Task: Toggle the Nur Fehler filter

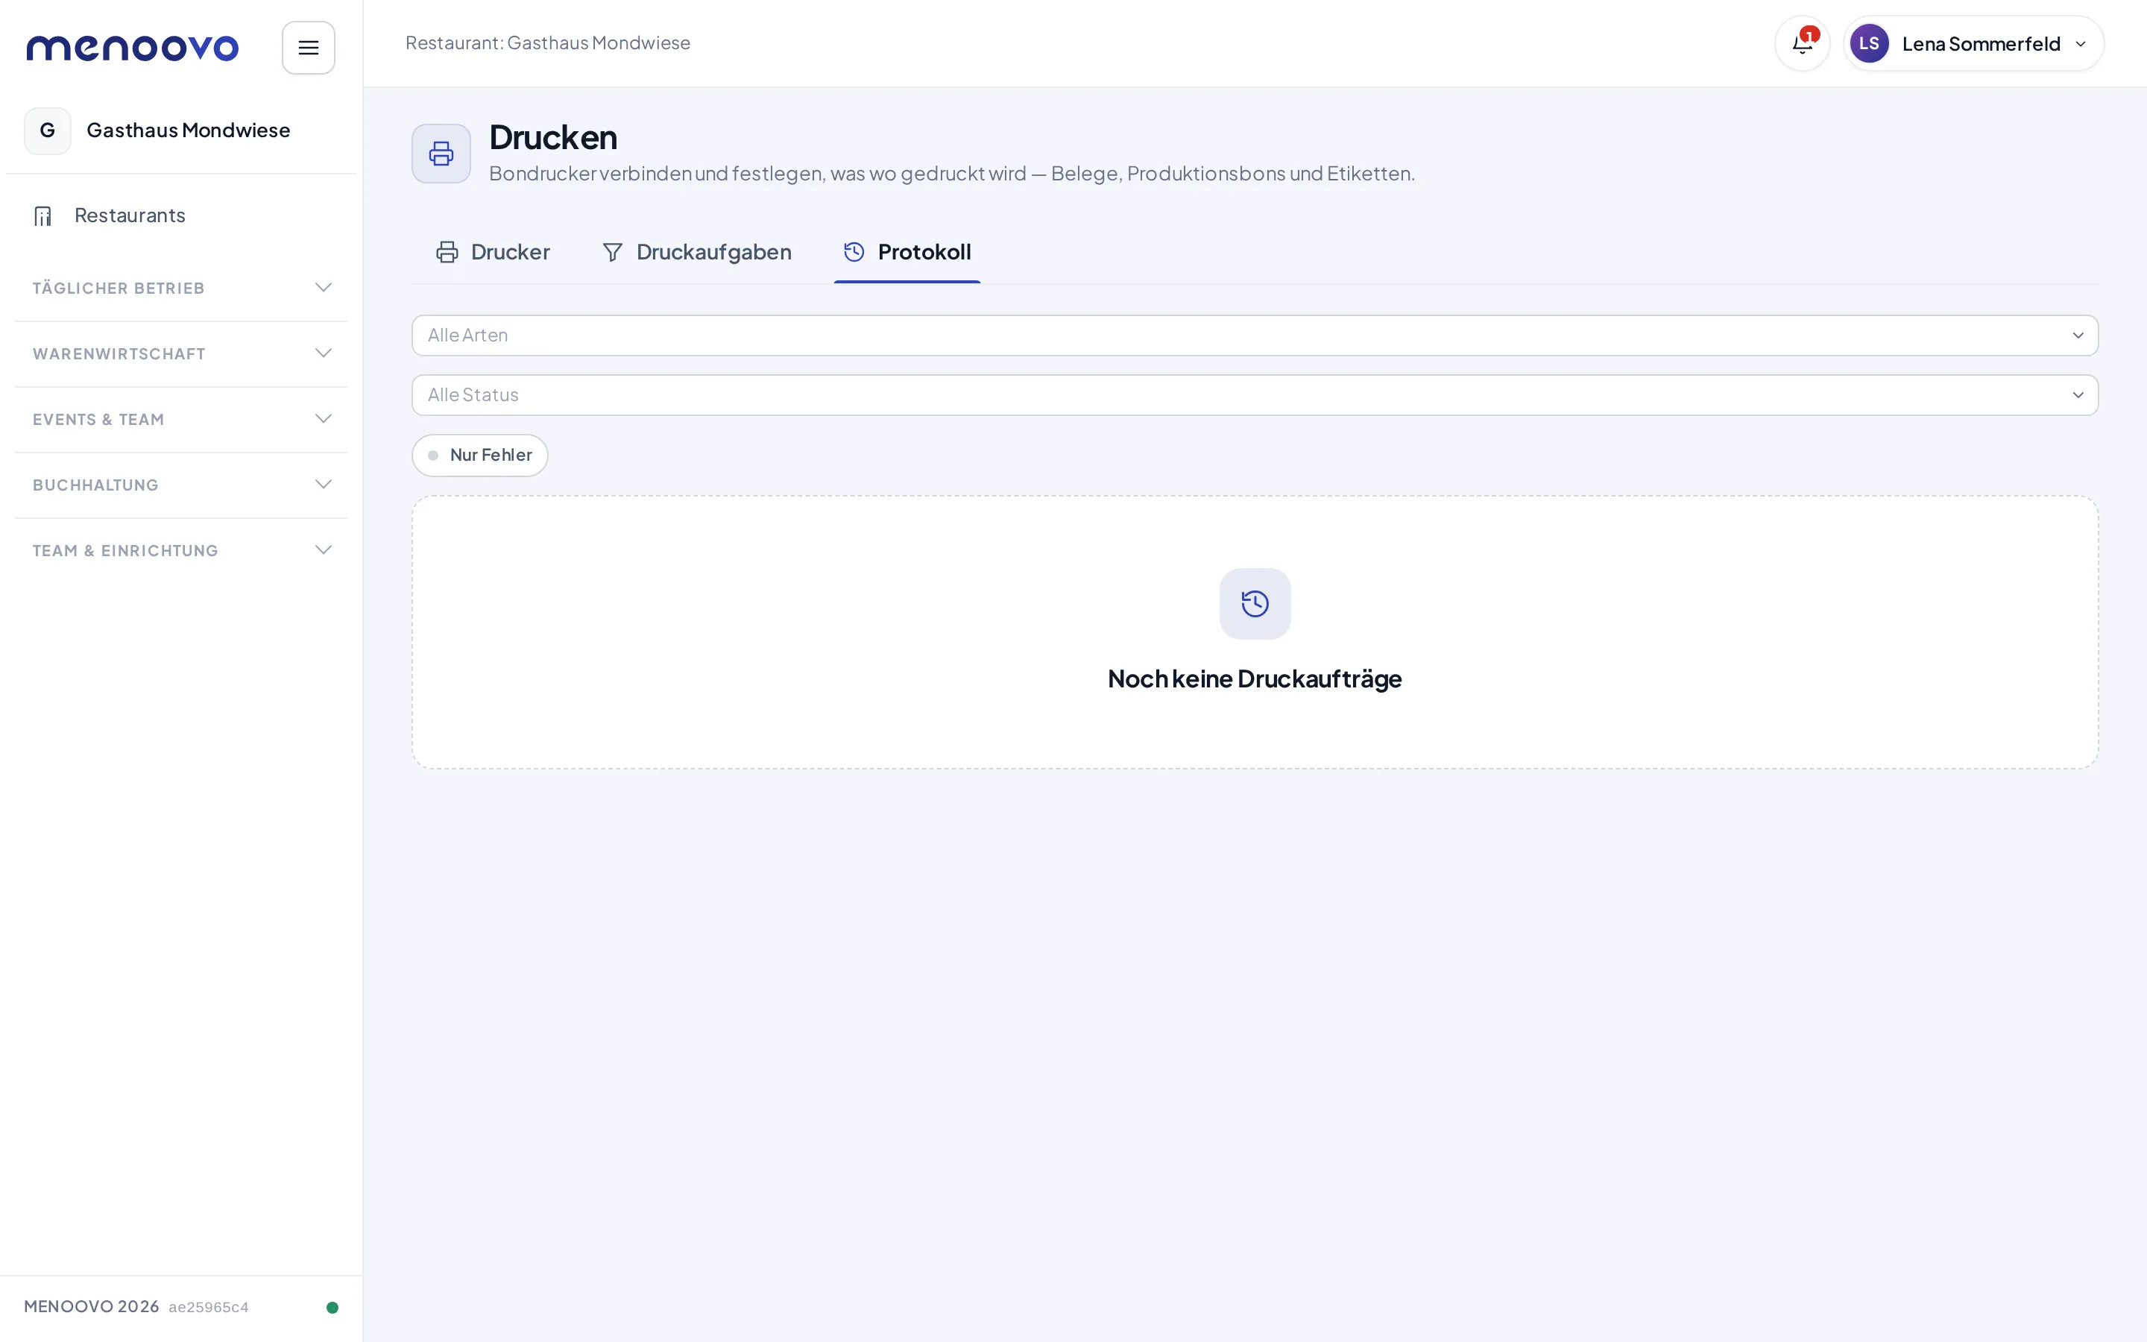Action: 480,456
